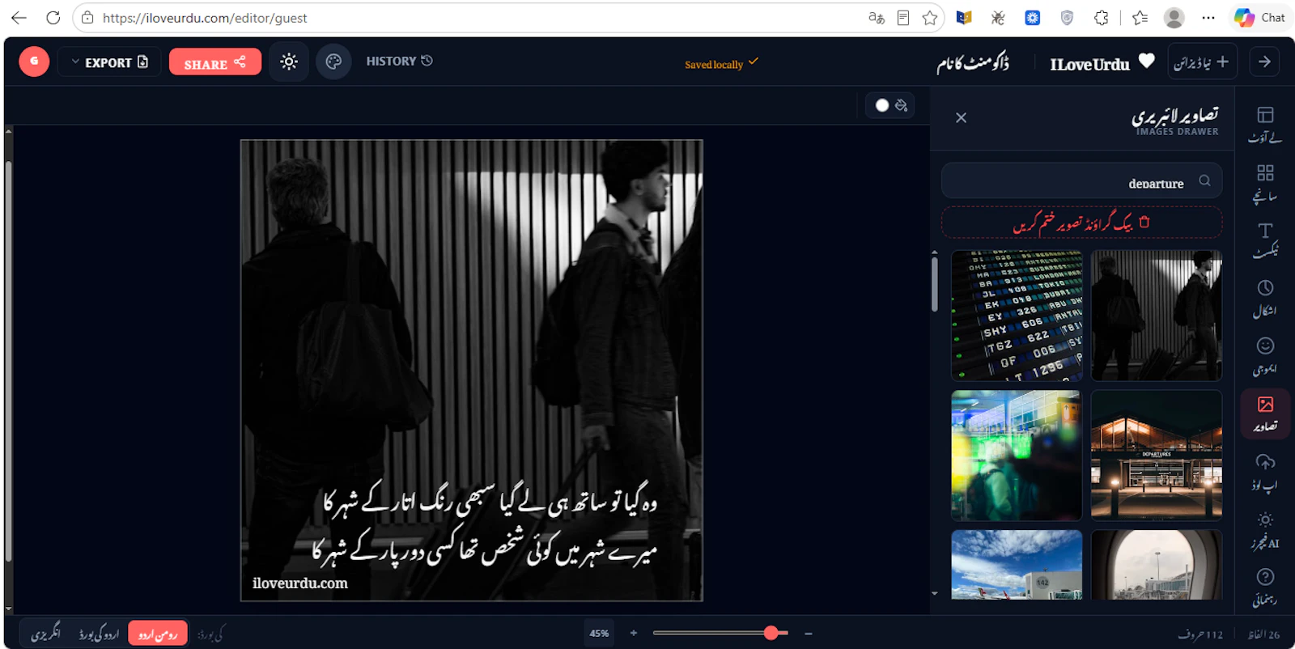Image resolution: width=1295 pixels, height=649 pixels.
Task: Open the Upload (اپ لوڈ) panel
Action: click(x=1265, y=473)
